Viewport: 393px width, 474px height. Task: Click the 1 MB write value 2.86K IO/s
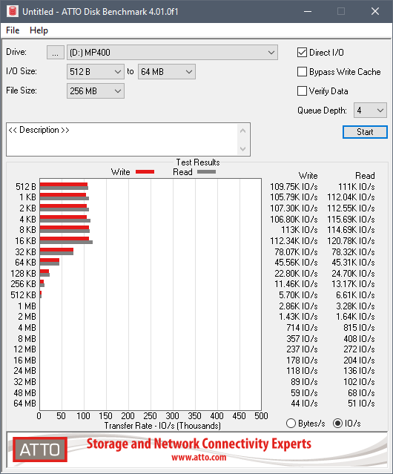point(298,306)
